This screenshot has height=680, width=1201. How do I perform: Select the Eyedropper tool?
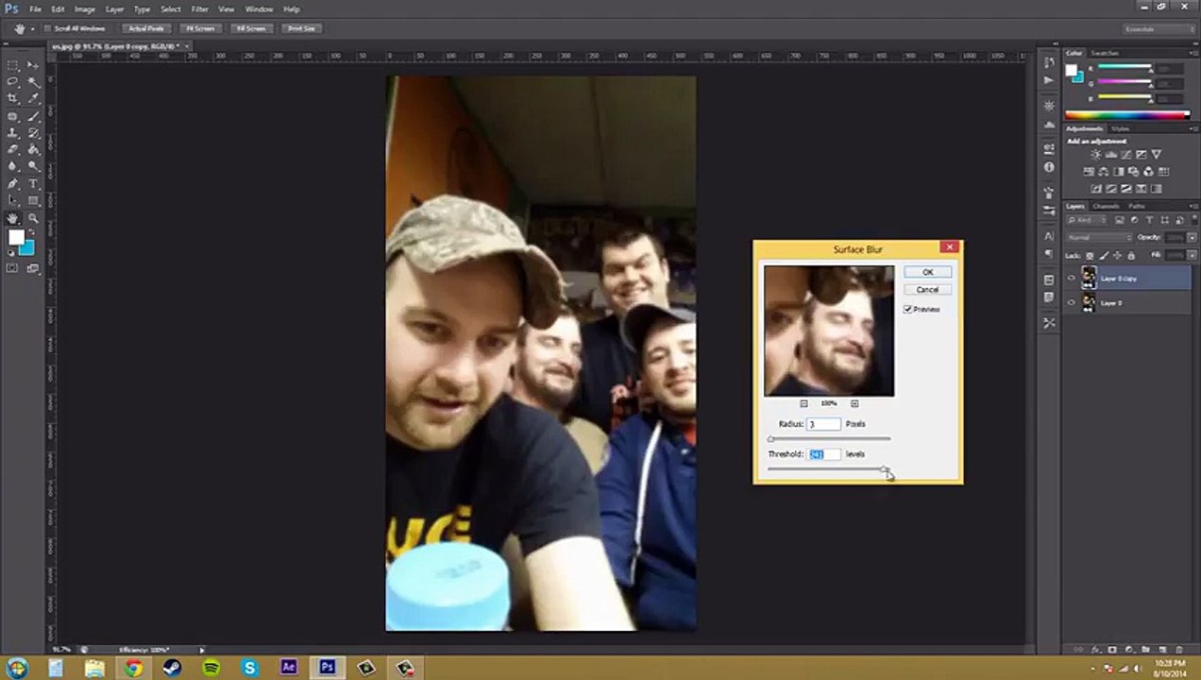(33, 99)
